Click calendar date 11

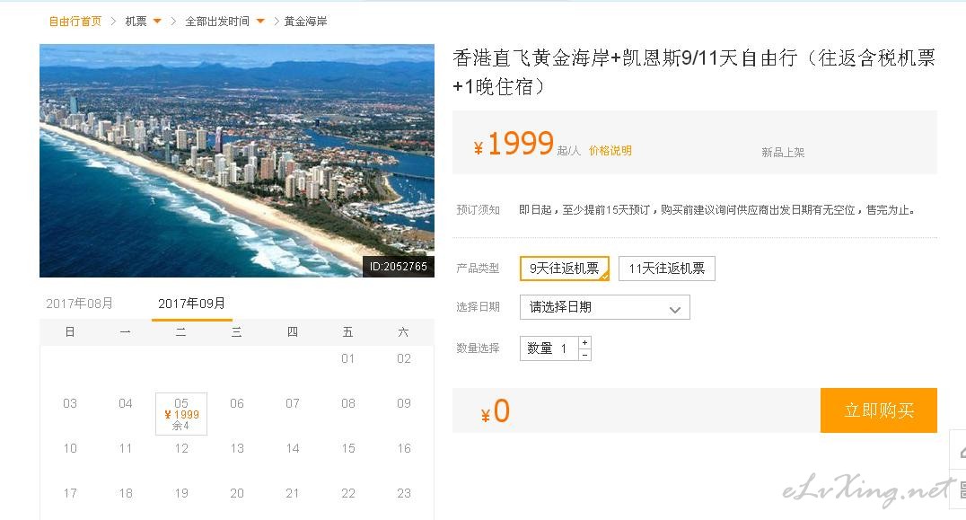tap(126, 448)
